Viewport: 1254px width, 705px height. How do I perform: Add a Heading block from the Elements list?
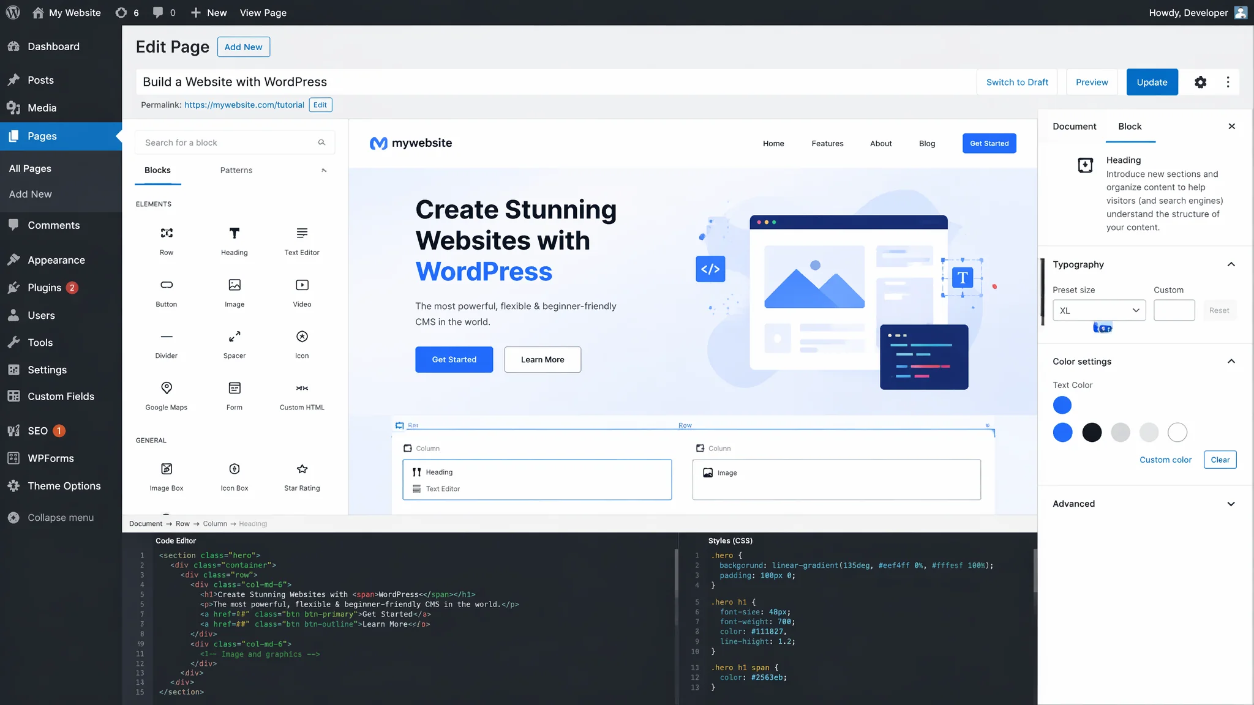[235, 241]
